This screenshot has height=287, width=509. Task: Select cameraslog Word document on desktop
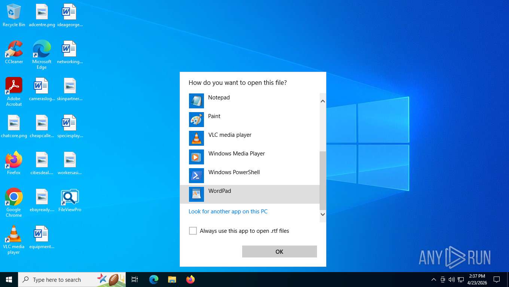coord(42,90)
